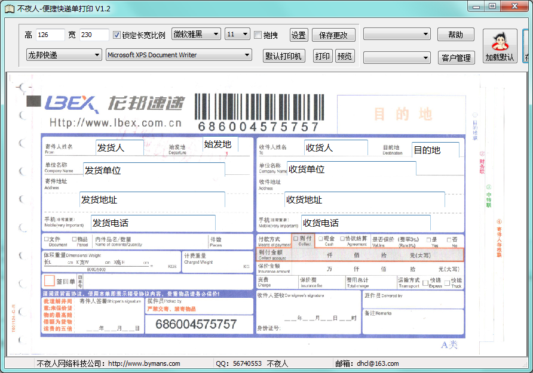
Task: Expand the font size 11 dropdown
Action: 237,35
